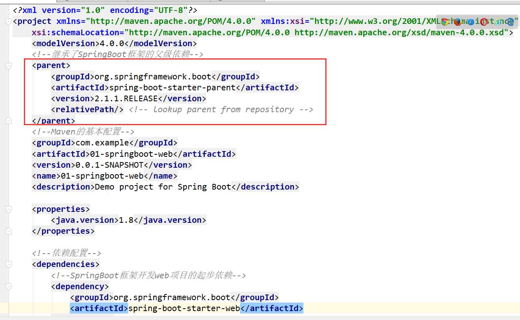Viewport: 520px width, 320px height.
Task: Click the lookup parent from repository comment
Action: click(221, 109)
